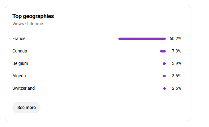Click the Algeria purple dot indicator
The image size is (209, 127).
(x=164, y=76)
